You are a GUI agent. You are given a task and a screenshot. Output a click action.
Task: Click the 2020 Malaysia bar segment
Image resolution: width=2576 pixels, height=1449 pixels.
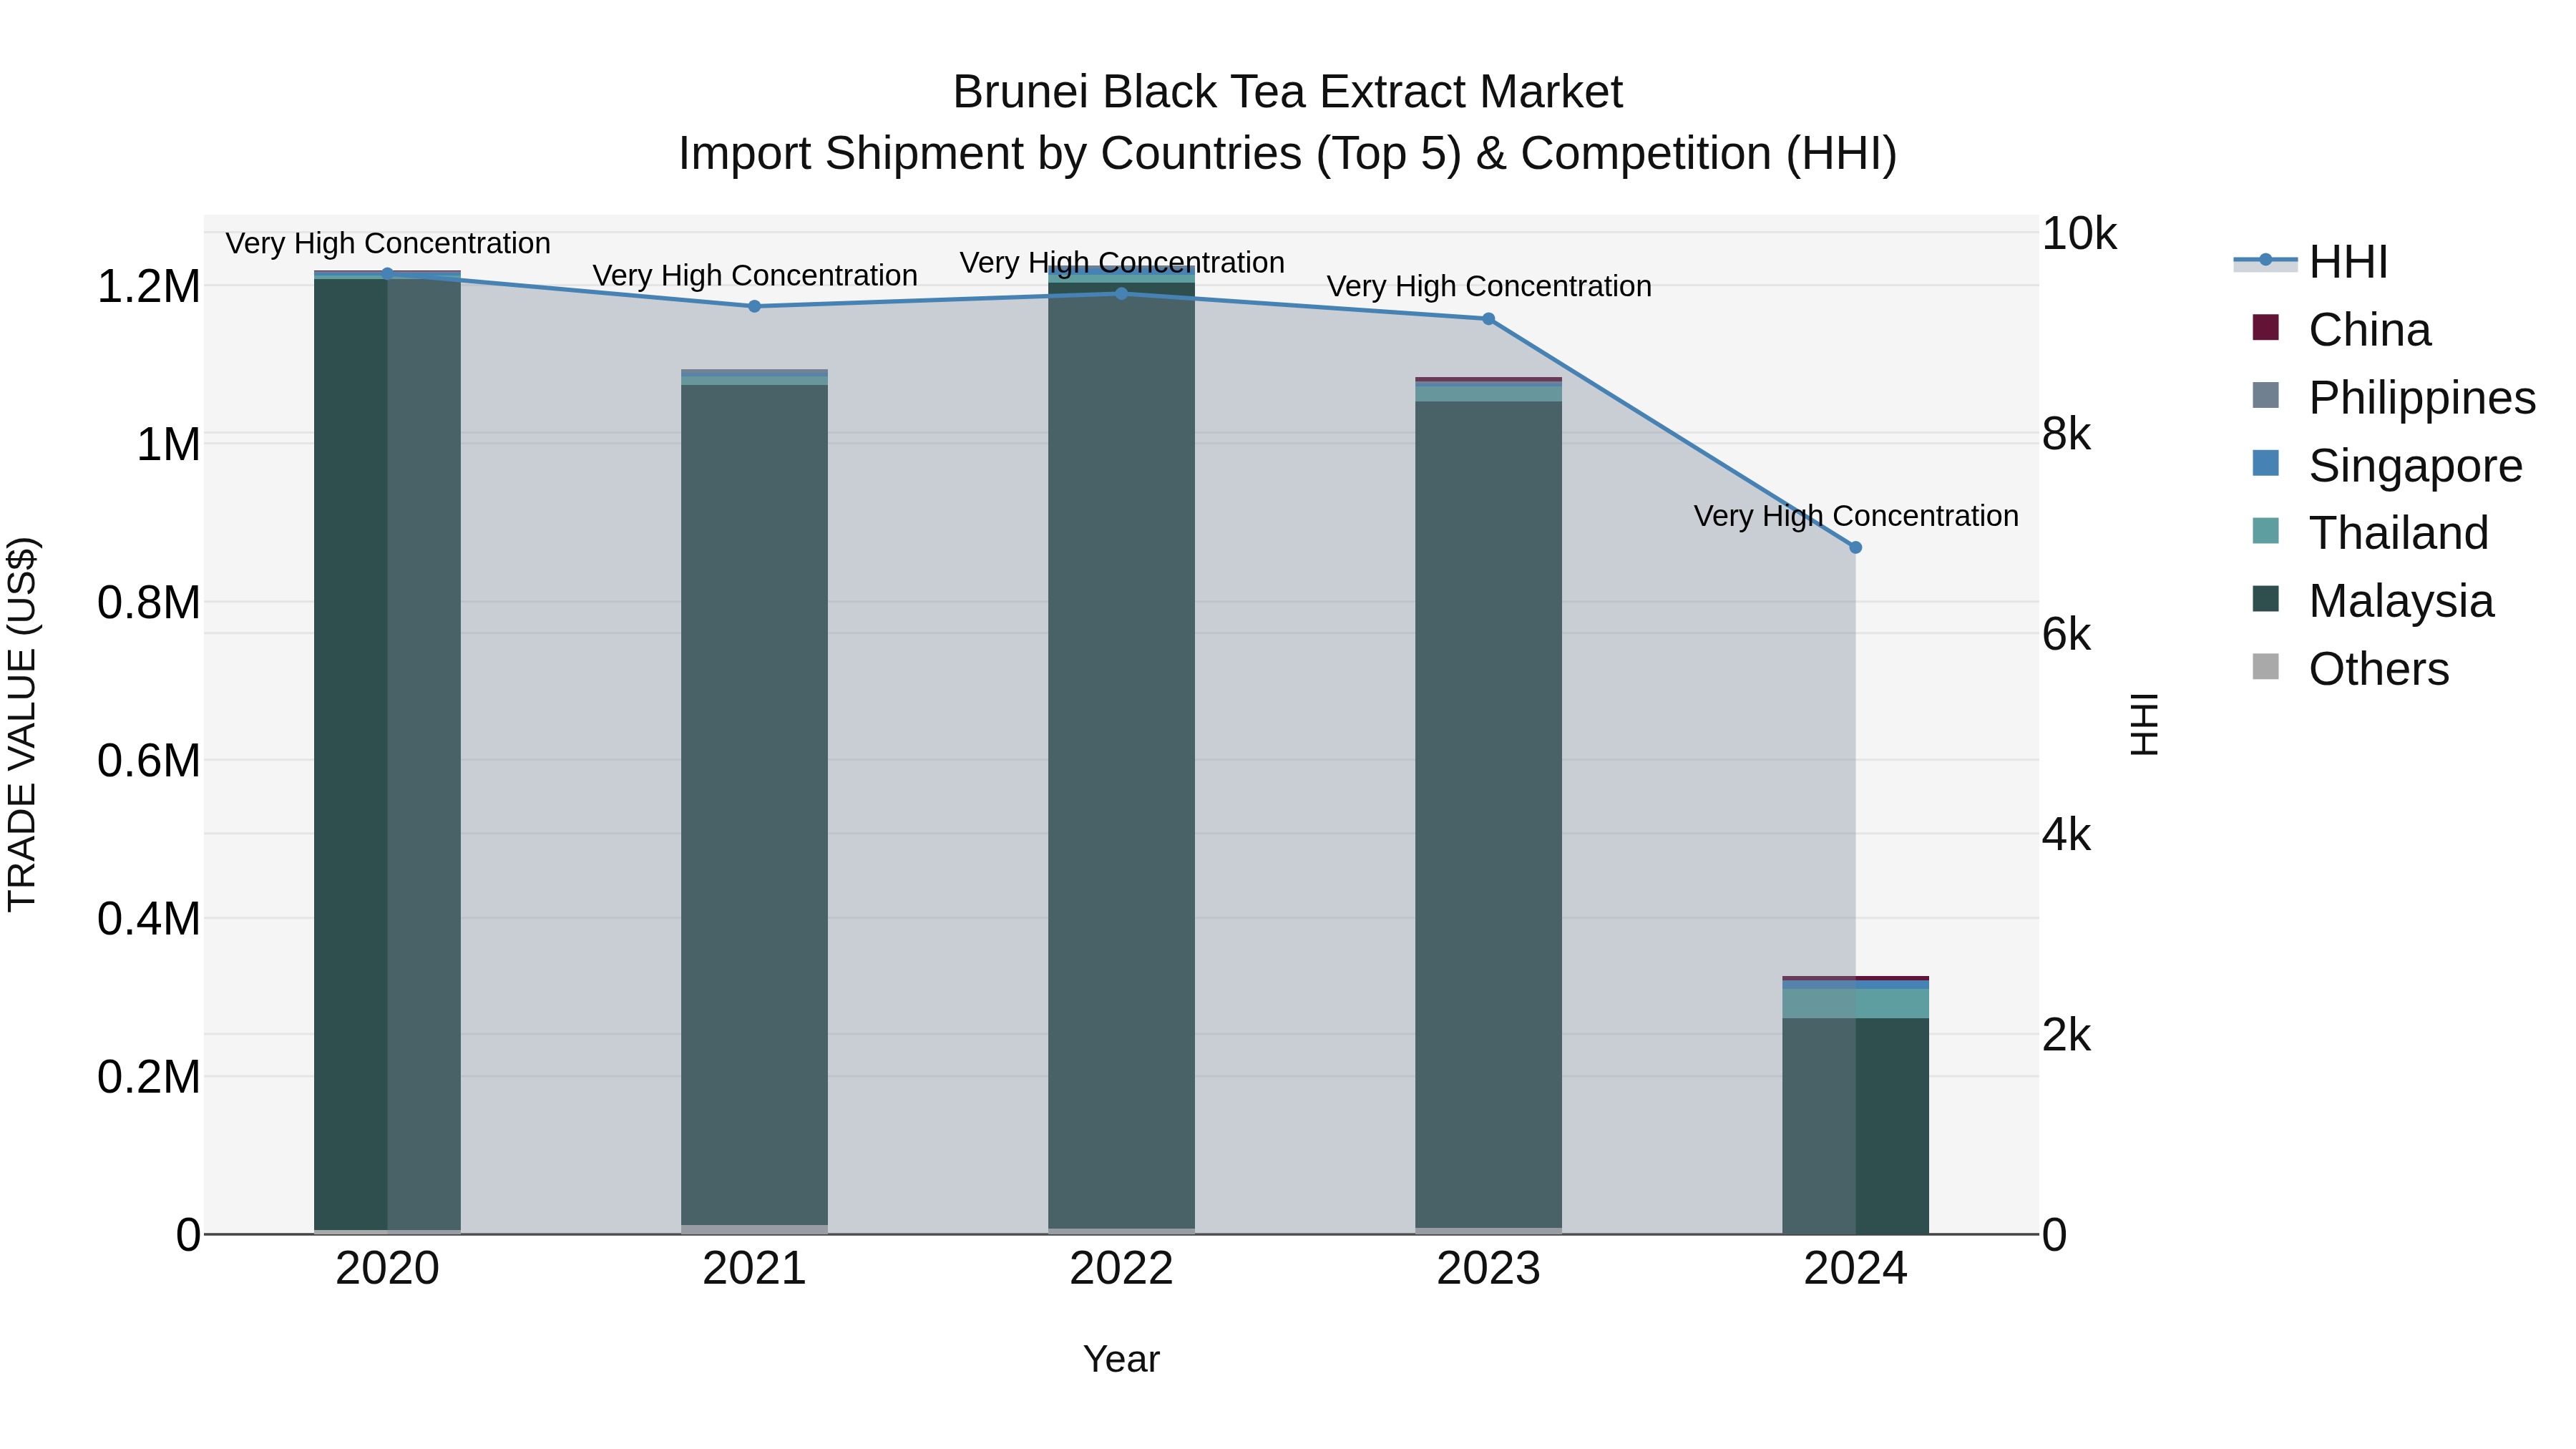[388, 754]
